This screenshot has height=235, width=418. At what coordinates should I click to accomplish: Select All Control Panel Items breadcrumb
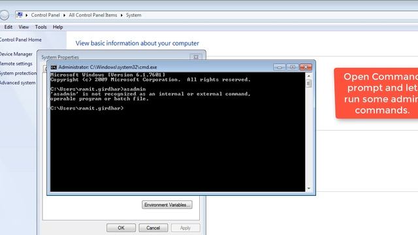tap(93, 15)
